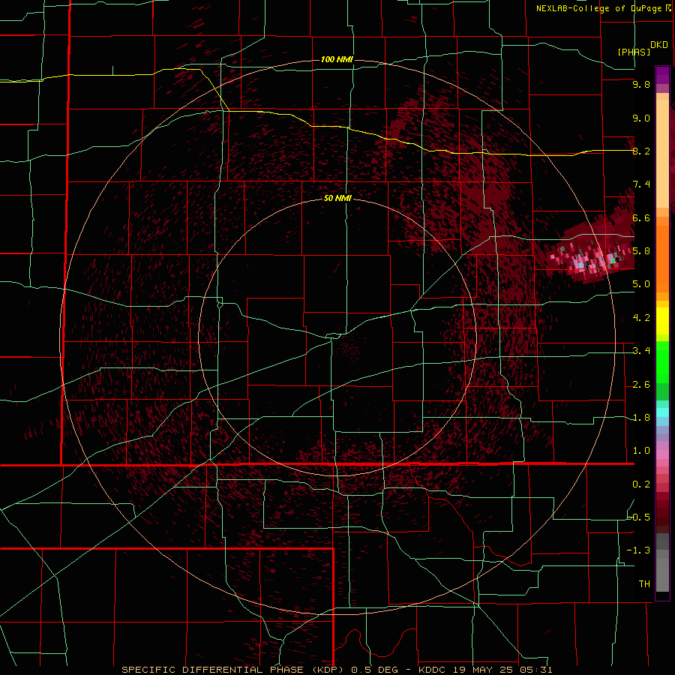Click the TH threshold label on the scale
This screenshot has width=675, height=675.
tap(644, 583)
